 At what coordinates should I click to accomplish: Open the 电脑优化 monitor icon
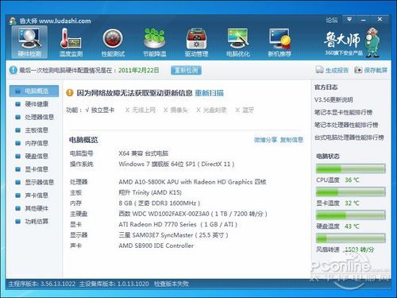click(237, 39)
